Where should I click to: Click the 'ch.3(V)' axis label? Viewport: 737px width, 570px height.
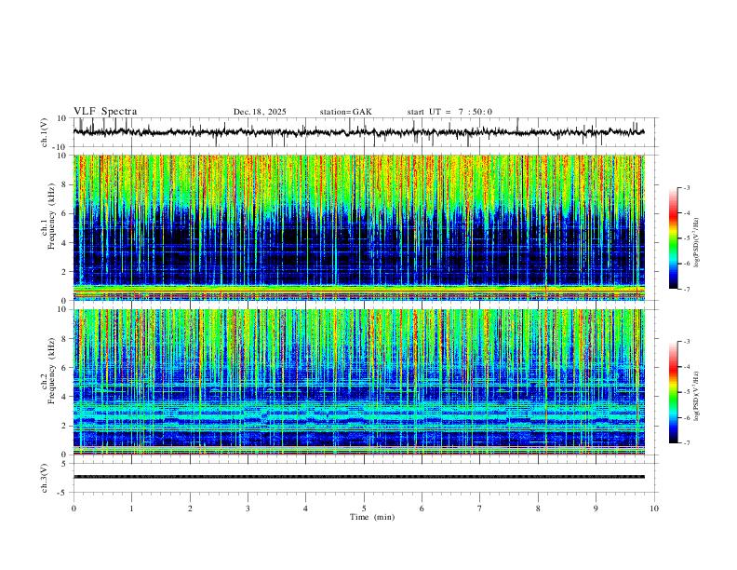45,478
